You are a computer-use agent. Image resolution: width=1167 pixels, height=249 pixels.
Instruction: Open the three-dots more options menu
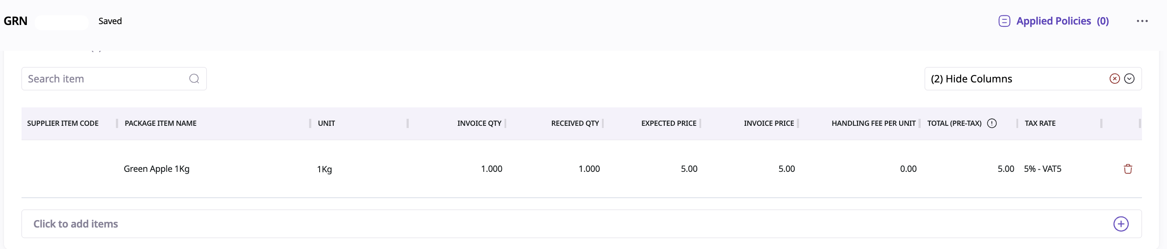1142,21
